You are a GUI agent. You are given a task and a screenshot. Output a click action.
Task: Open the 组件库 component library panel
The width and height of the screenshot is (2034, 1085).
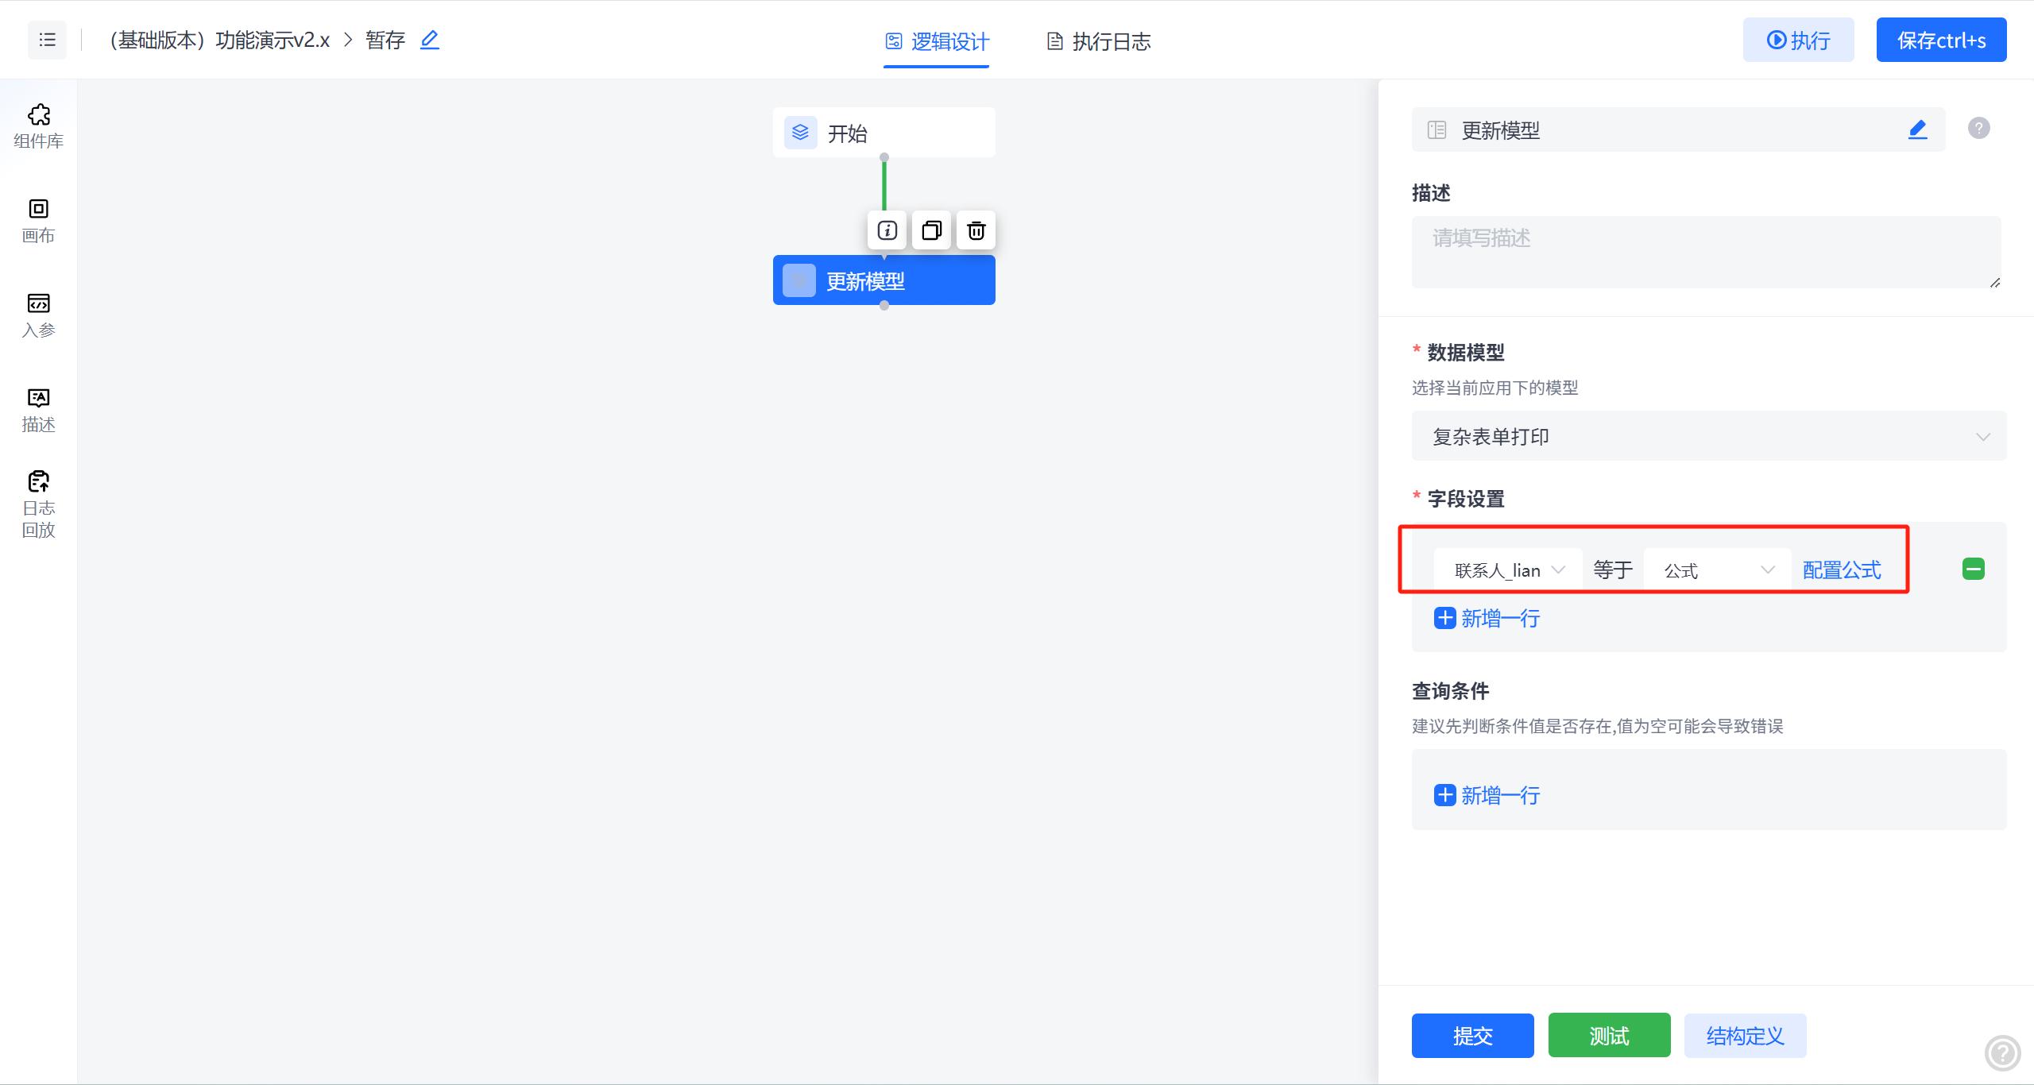(37, 125)
